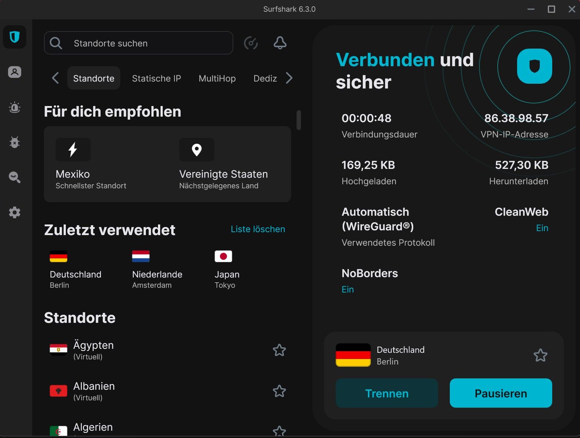Click the lightning bolt fastest location icon
The width and height of the screenshot is (580, 438).
[73, 150]
